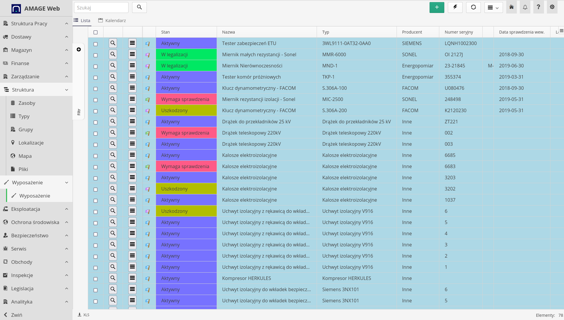Click the green plus add button

tap(437, 7)
